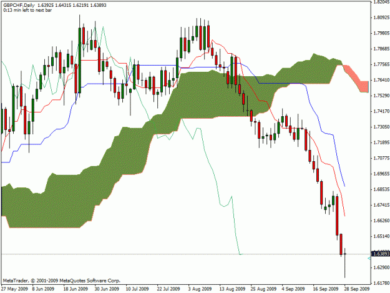Click the 1.77565 price scale label

381,64
